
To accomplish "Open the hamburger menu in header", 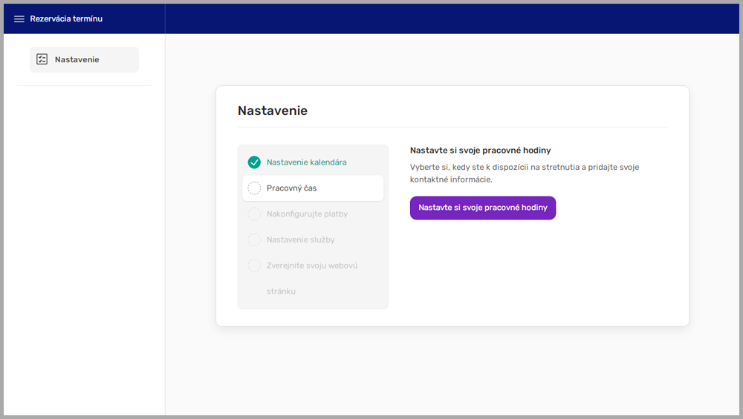I will point(19,19).
